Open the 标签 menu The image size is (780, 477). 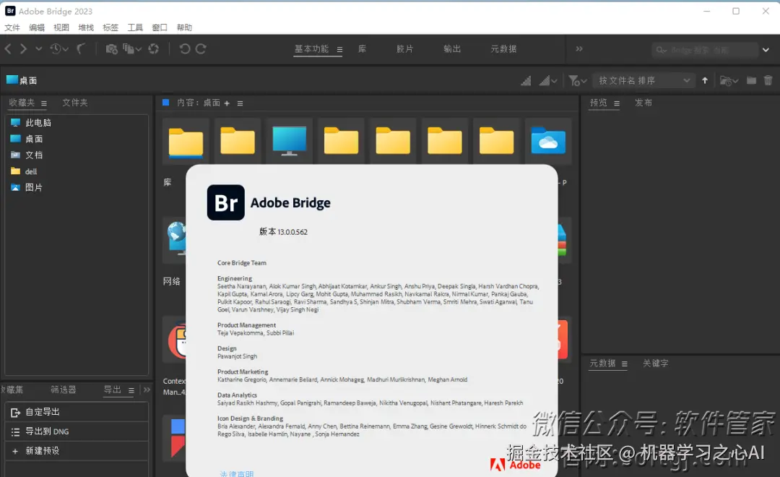(110, 27)
